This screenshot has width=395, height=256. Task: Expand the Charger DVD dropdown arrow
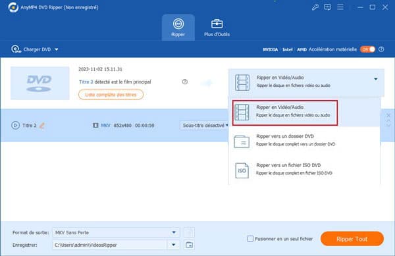point(57,49)
